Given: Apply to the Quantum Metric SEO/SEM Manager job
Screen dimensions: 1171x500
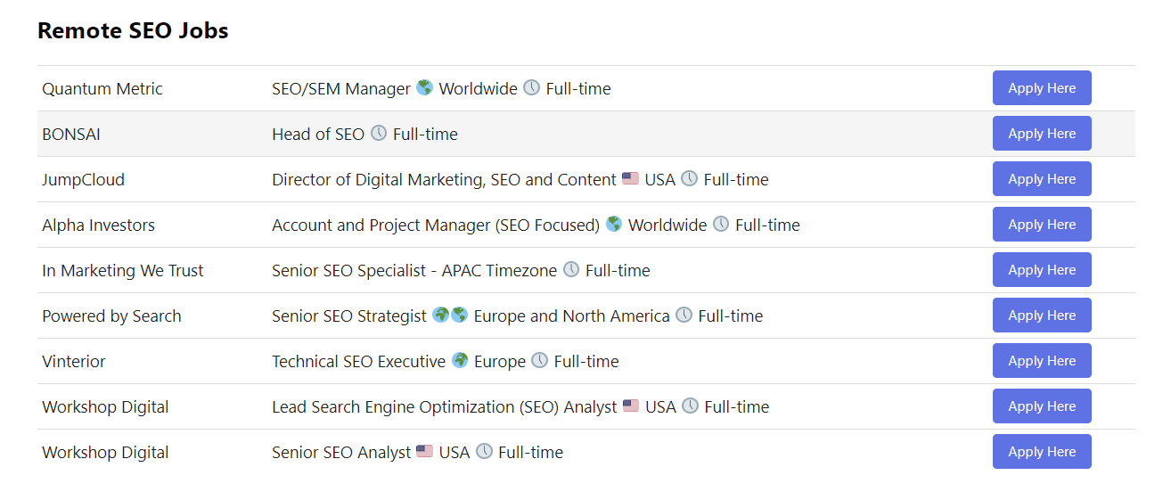Looking at the screenshot, I should coord(1041,88).
